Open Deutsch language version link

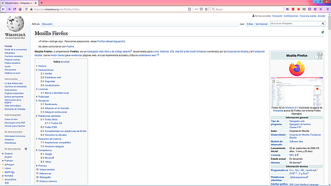click(8, 154)
